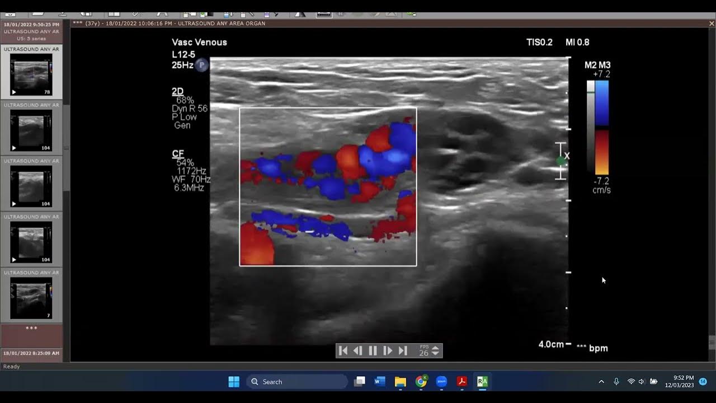Open Adobe Acrobat from taskbar
Image resolution: width=716 pixels, height=403 pixels.
[462, 382]
